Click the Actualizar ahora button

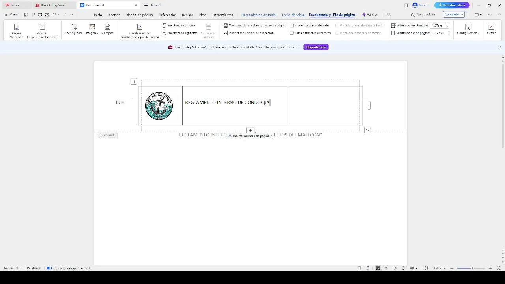tap(452, 5)
